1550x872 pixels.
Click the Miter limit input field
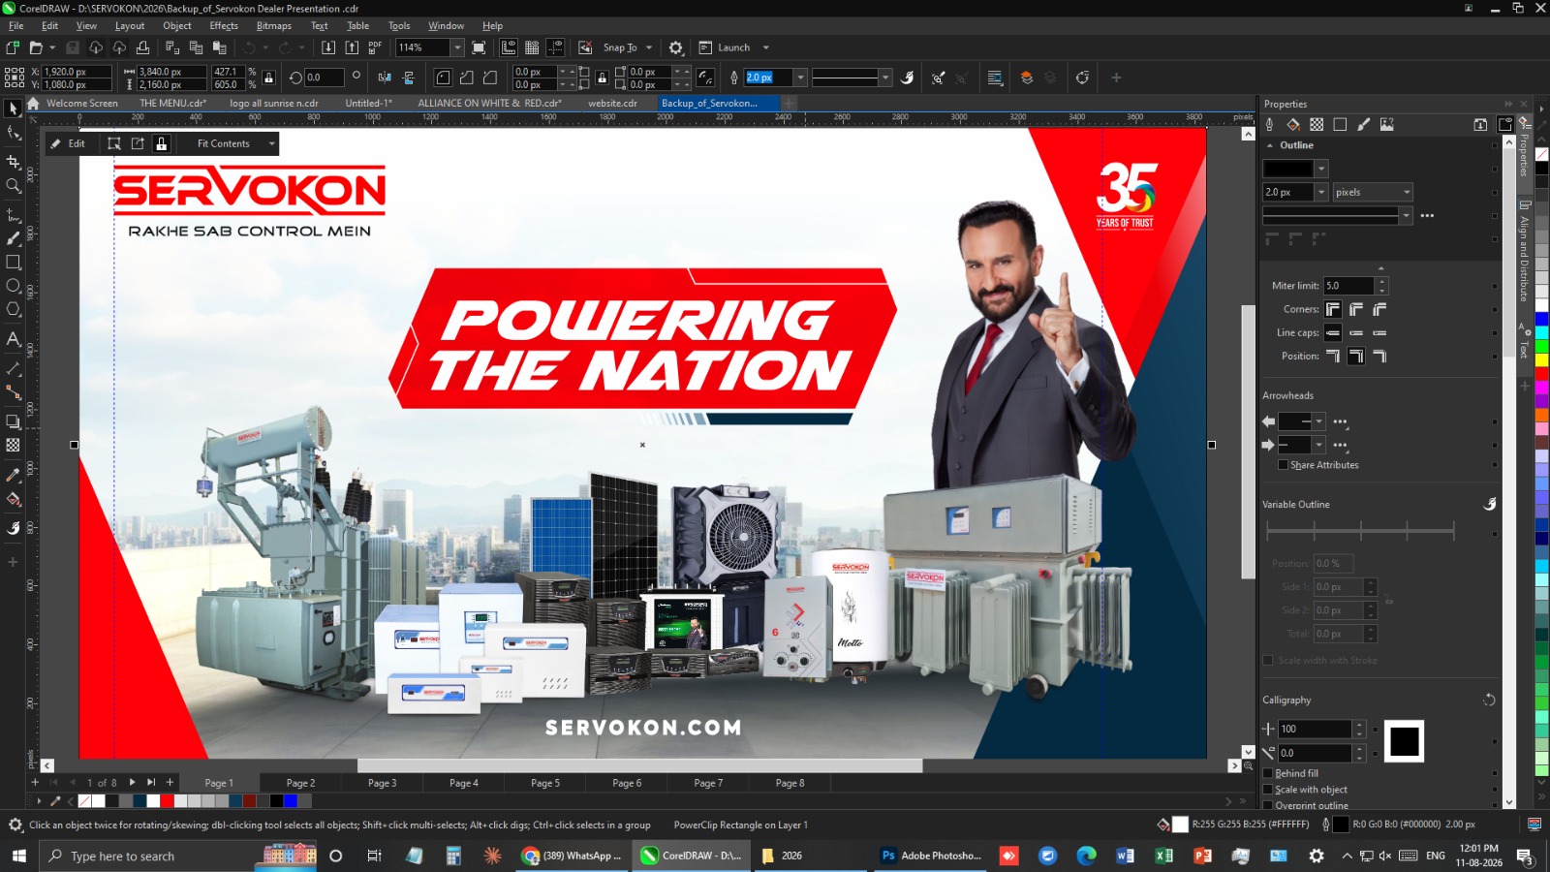[x=1349, y=286]
